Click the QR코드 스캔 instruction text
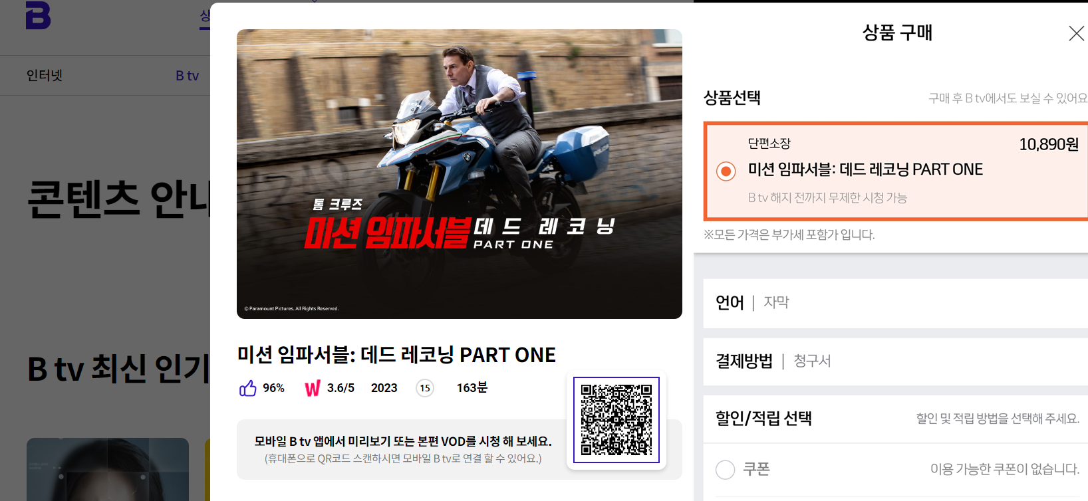Viewport: 1088px width, 501px height. click(x=403, y=458)
